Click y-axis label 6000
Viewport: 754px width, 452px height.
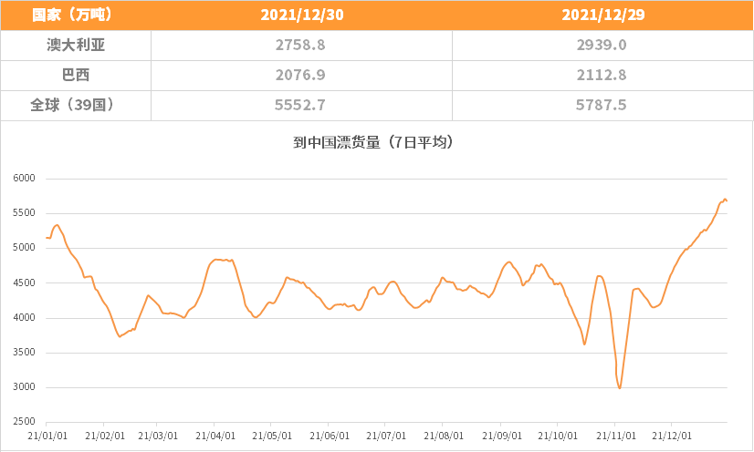[x=24, y=178]
